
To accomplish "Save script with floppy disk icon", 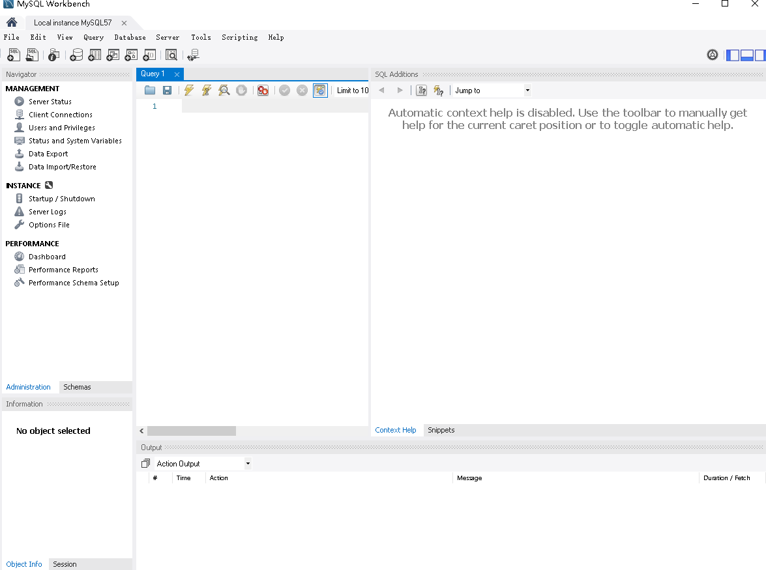I will pyautogui.click(x=167, y=91).
